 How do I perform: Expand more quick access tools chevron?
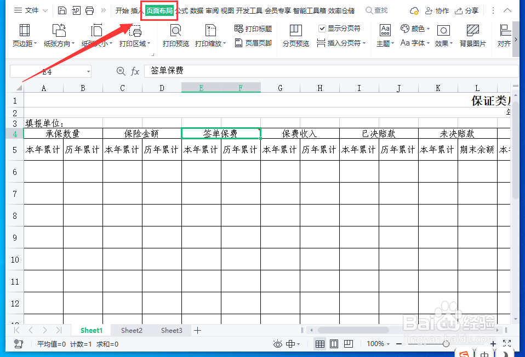point(104,10)
